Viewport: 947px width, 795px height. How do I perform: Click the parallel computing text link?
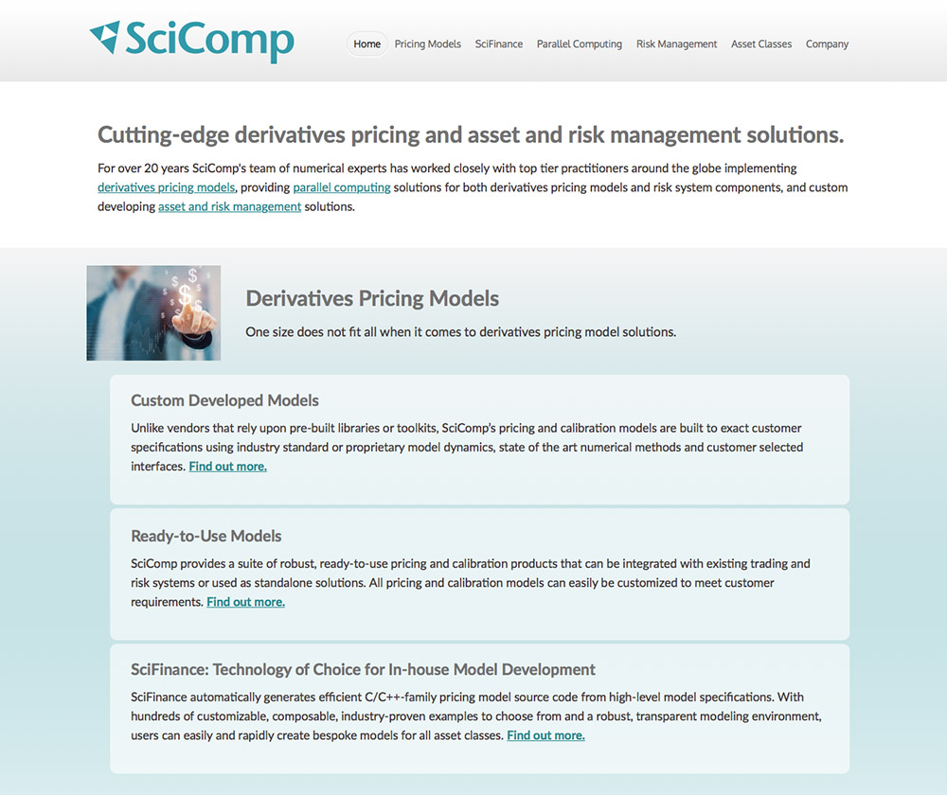342,187
